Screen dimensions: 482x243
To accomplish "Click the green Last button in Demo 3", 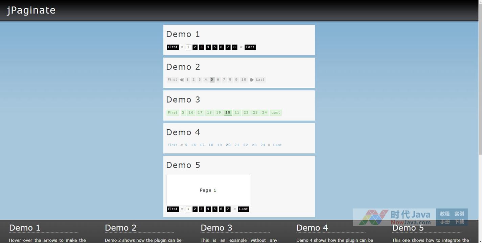I will 276,112.
